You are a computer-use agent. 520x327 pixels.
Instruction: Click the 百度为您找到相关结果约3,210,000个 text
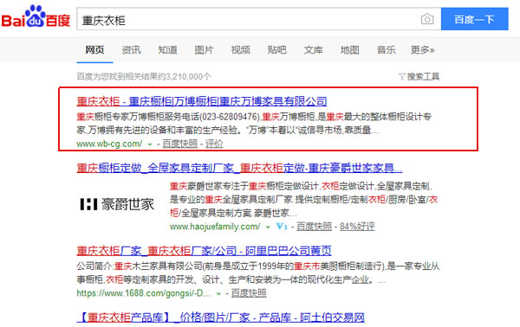tap(144, 77)
